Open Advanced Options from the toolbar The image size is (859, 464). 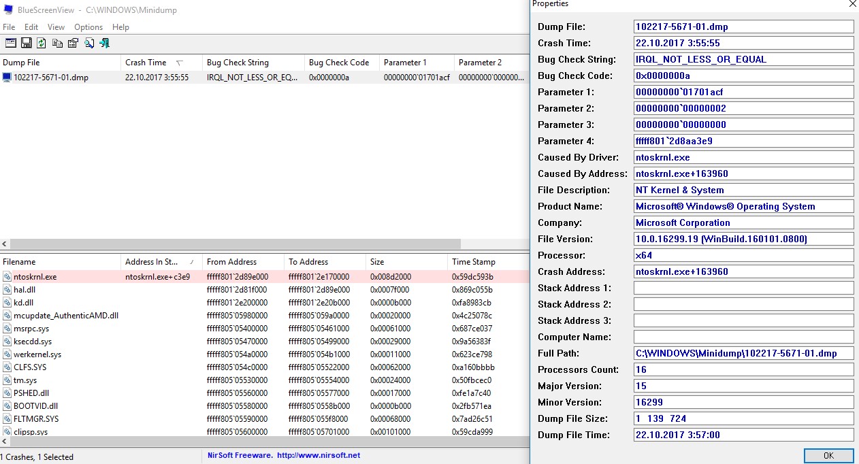click(11, 43)
